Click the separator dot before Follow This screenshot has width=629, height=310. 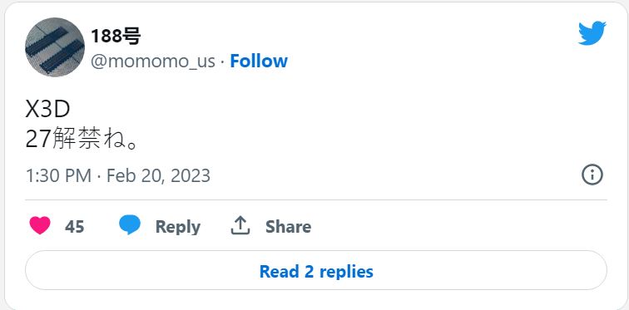pyautogui.click(x=223, y=62)
